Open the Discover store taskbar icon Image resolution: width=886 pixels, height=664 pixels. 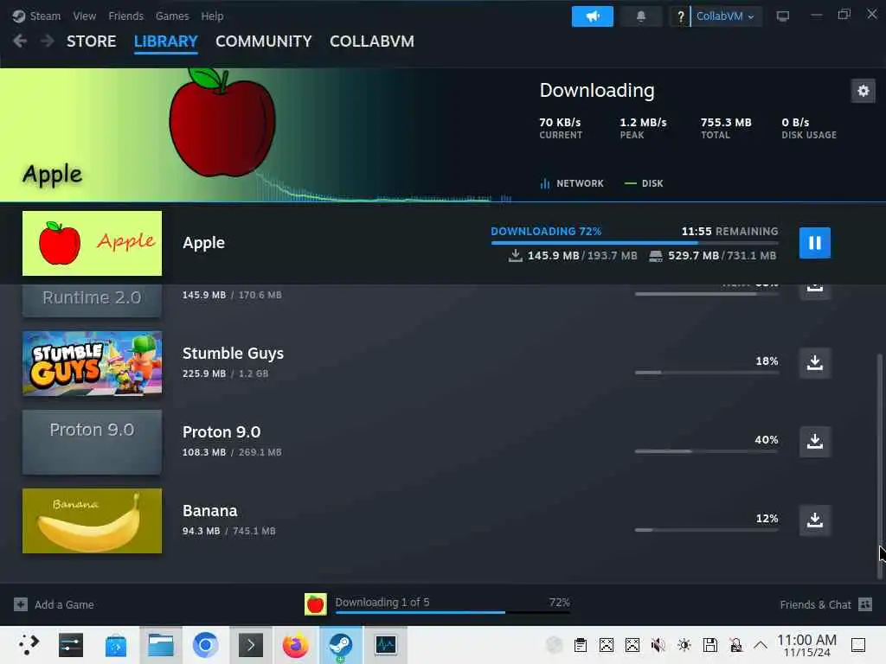point(116,644)
